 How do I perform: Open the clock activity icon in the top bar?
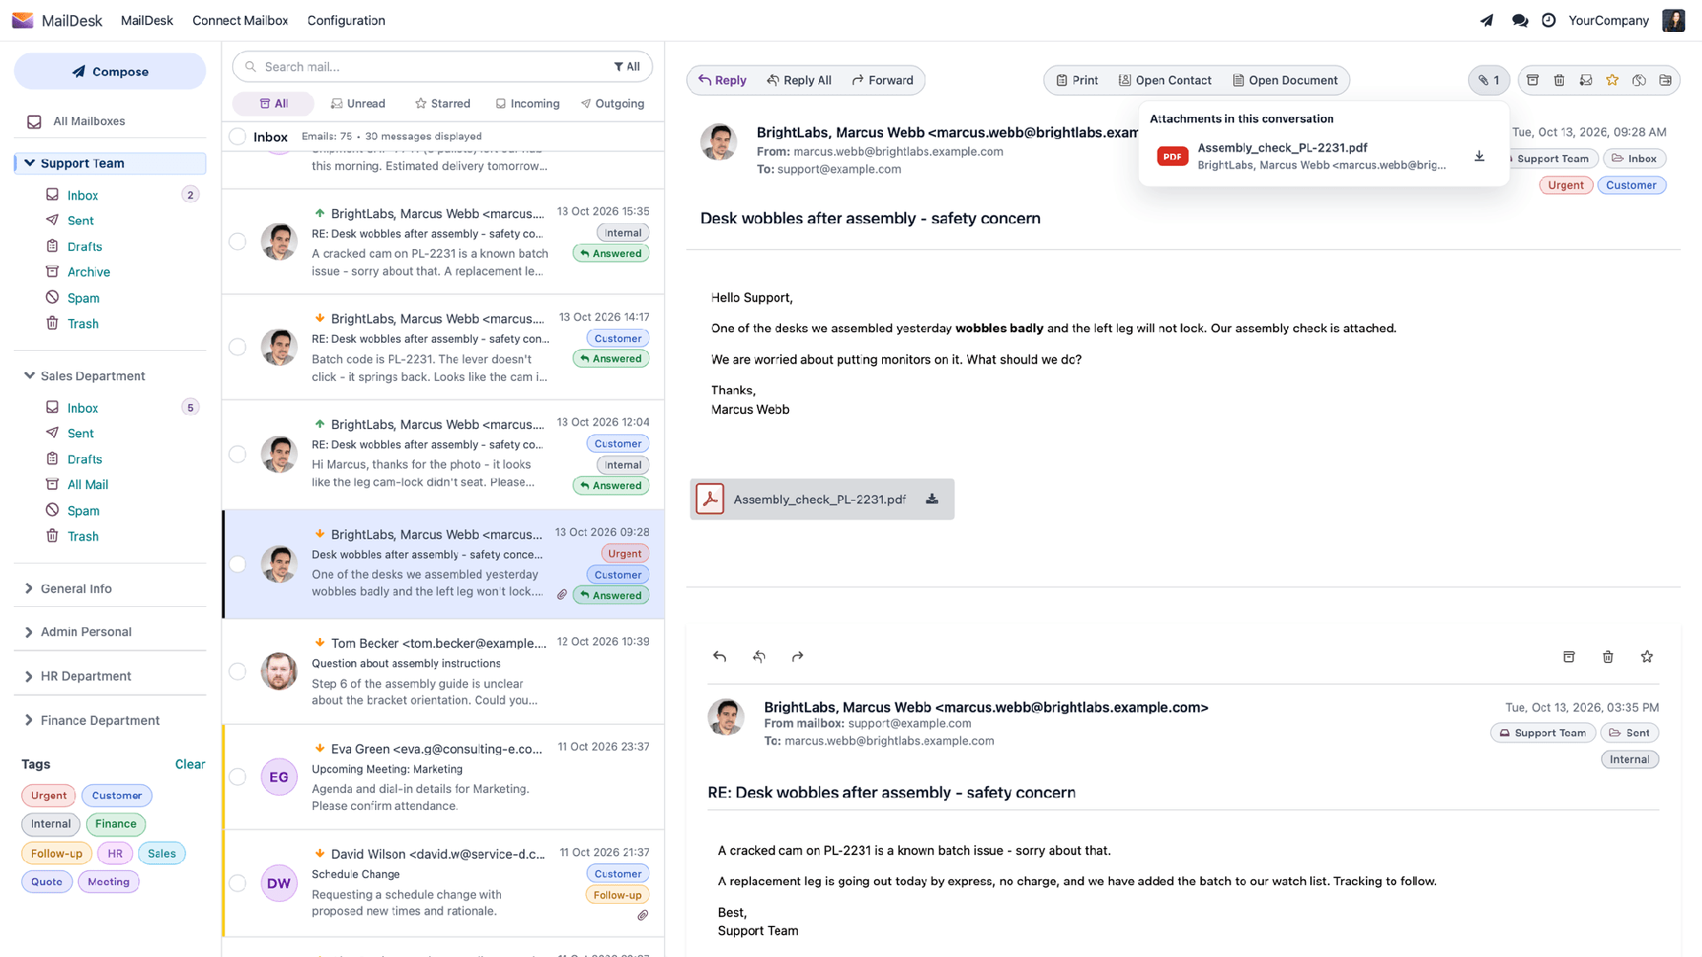coord(1549,20)
